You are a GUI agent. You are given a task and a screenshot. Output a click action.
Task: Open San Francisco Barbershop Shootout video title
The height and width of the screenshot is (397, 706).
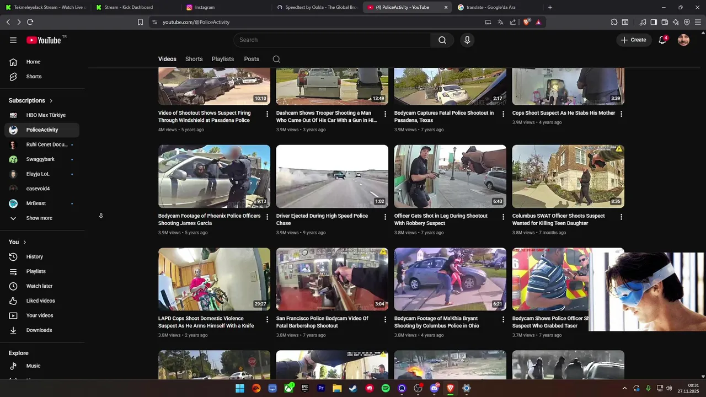coord(323,322)
